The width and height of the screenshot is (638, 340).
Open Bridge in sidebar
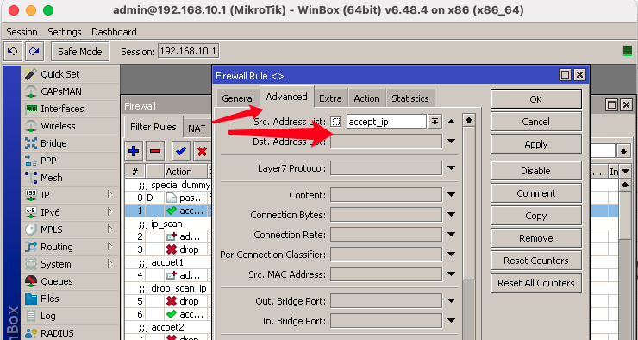click(x=53, y=143)
